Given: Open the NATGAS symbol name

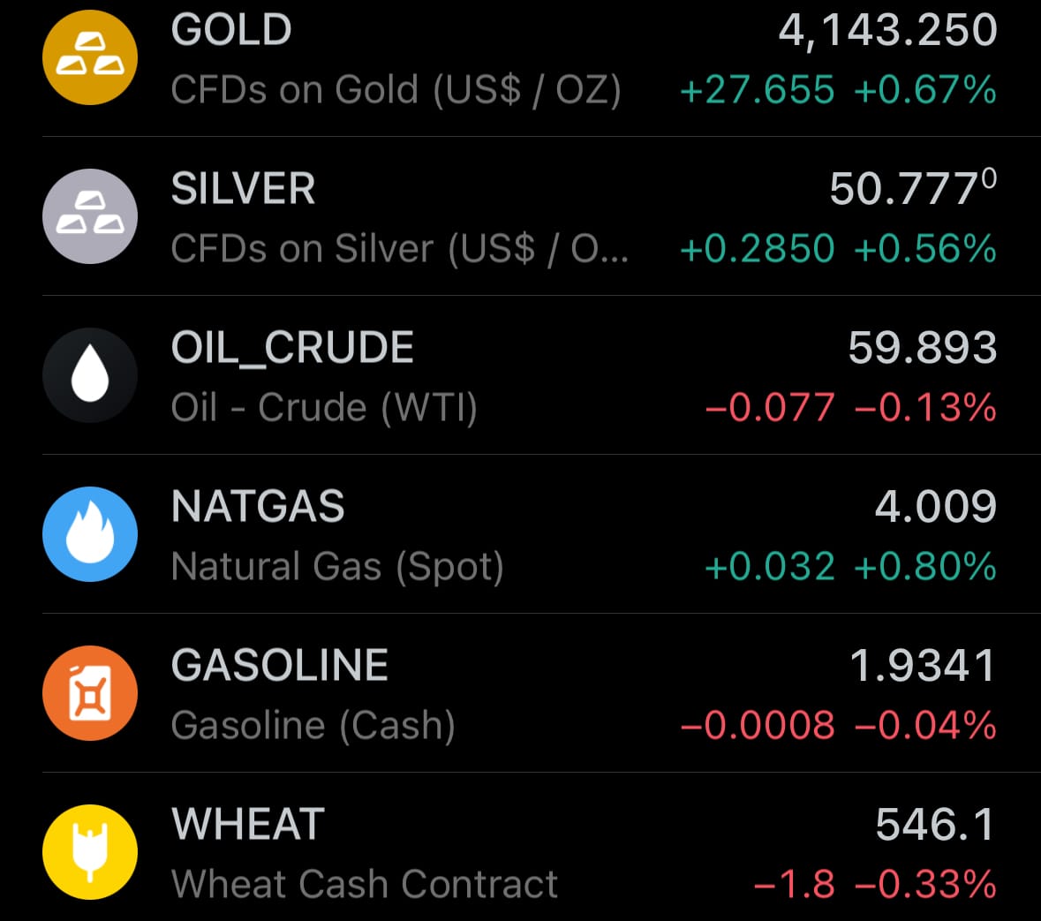Looking at the screenshot, I should pyautogui.click(x=258, y=507).
